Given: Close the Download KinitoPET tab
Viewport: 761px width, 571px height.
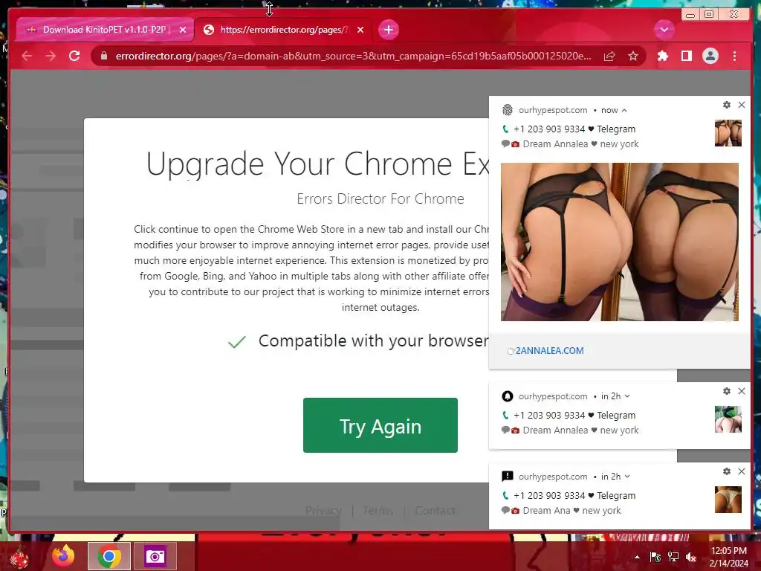Looking at the screenshot, I should click(x=183, y=30).
